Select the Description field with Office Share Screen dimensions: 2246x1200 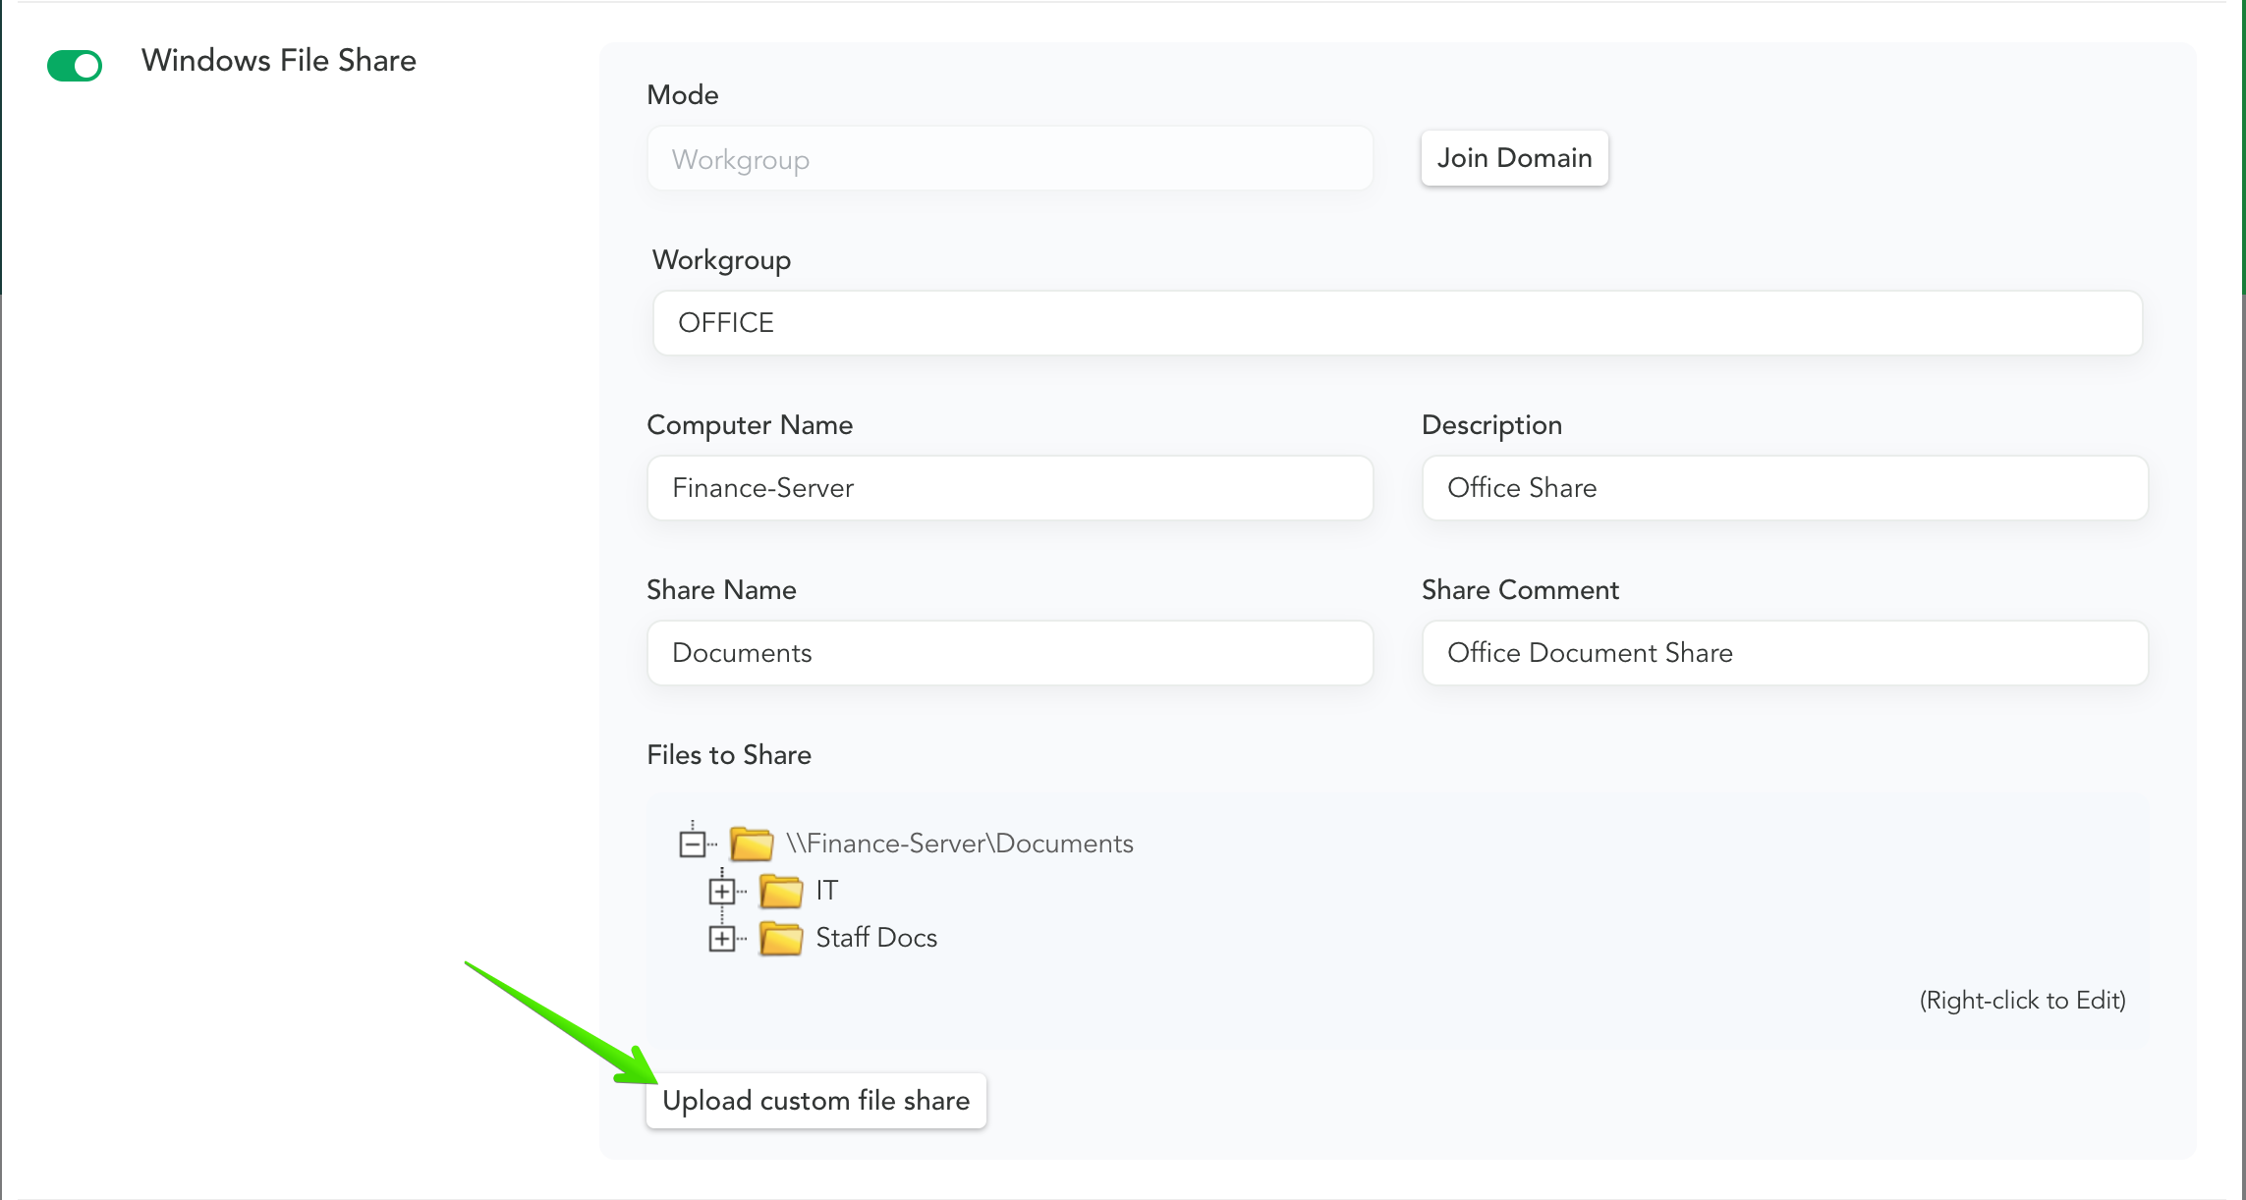click(x=1784, y=488)
